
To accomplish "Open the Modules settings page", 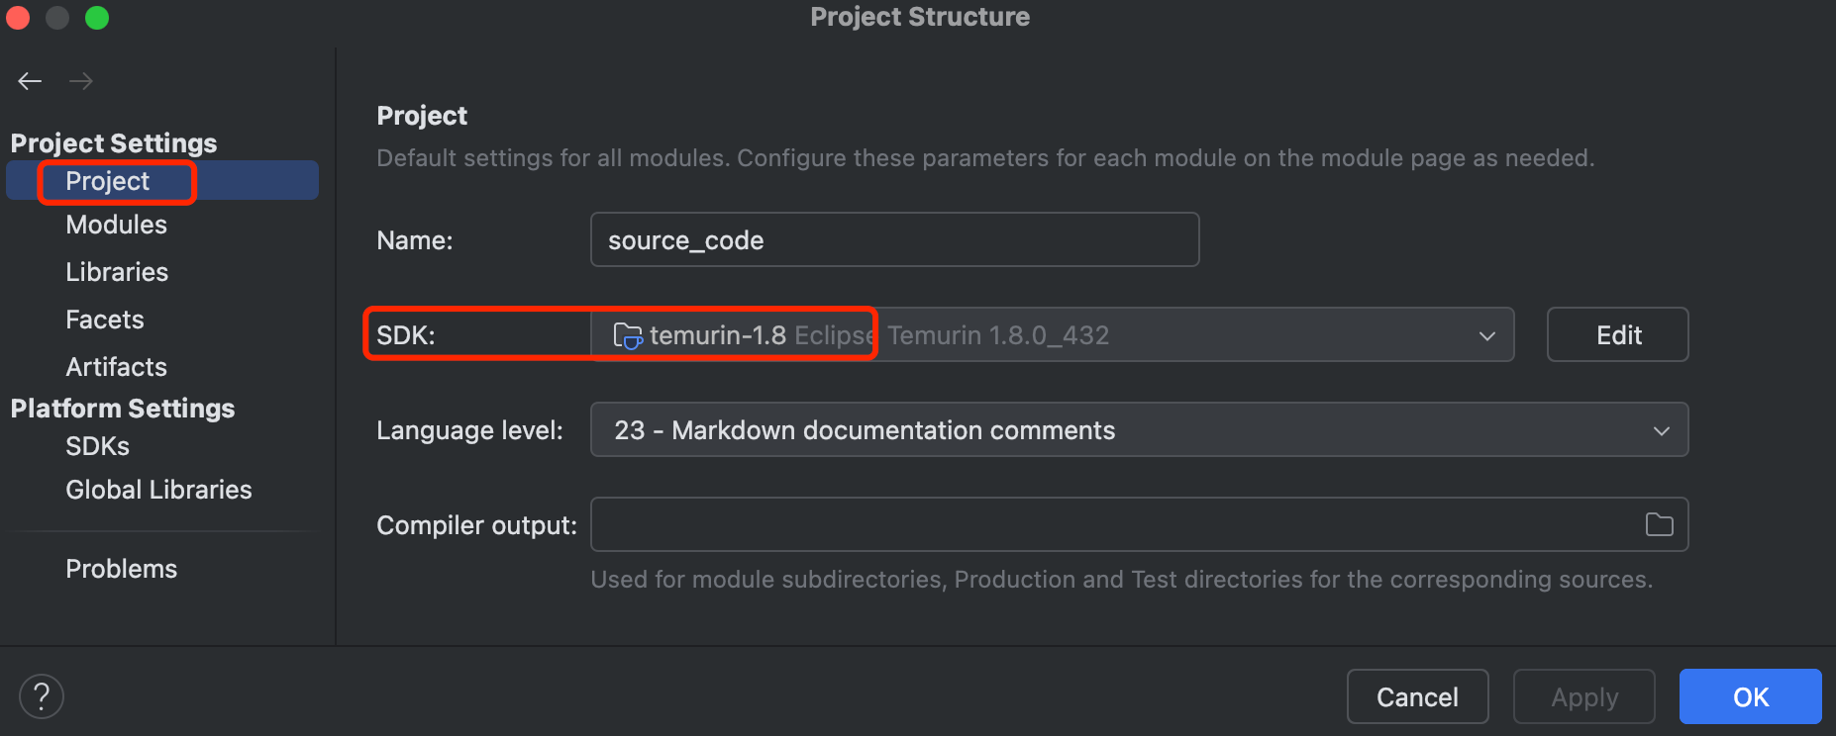I will click(x=117, y=225).
